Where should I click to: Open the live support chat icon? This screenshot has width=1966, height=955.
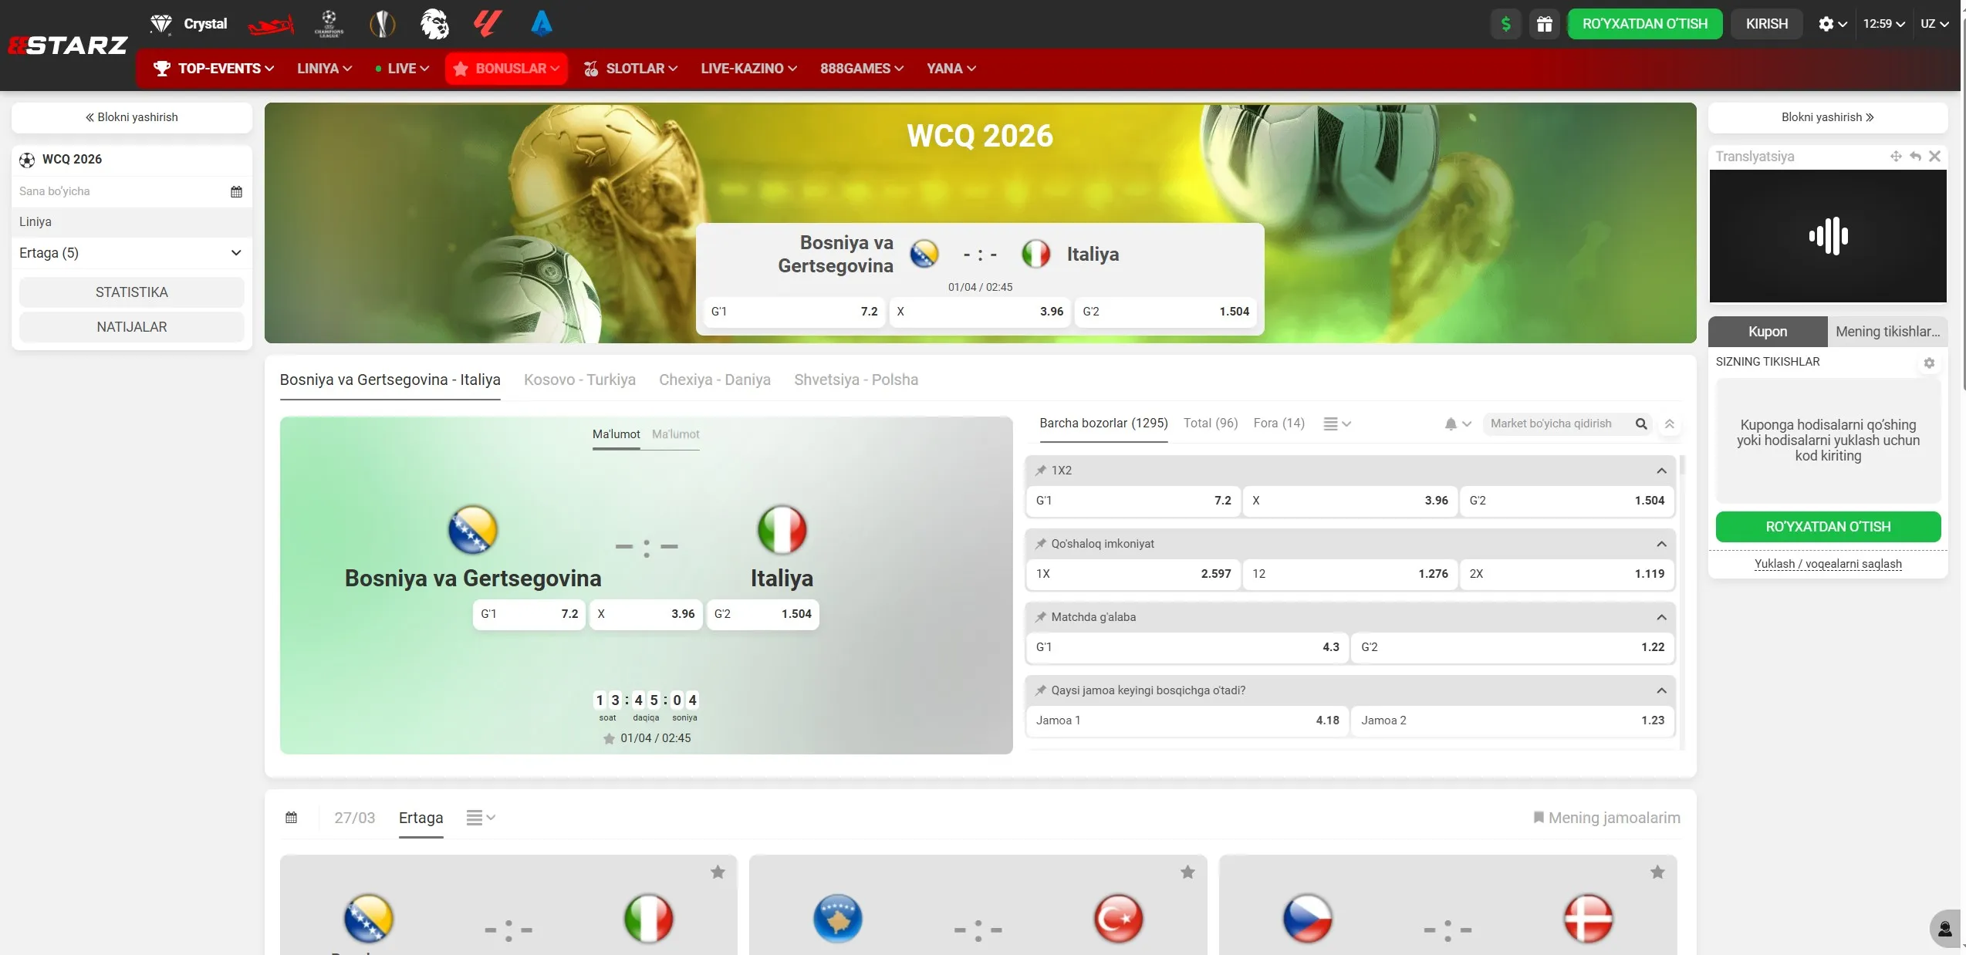1945,929
